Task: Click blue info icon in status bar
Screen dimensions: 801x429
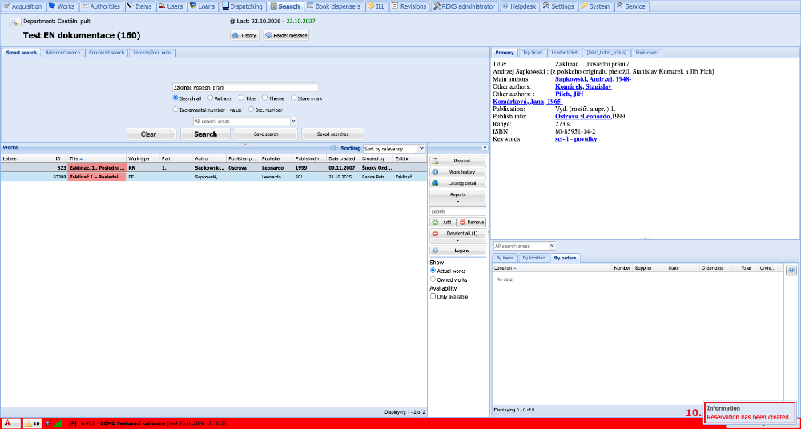Action: pos(48,423)
